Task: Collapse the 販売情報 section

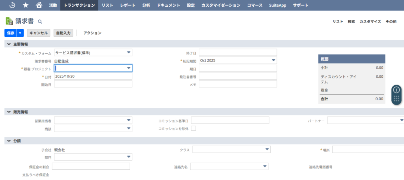Action: coord(9,112)
